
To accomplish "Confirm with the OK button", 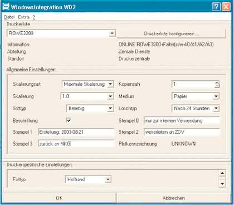I will coord(59,198).
